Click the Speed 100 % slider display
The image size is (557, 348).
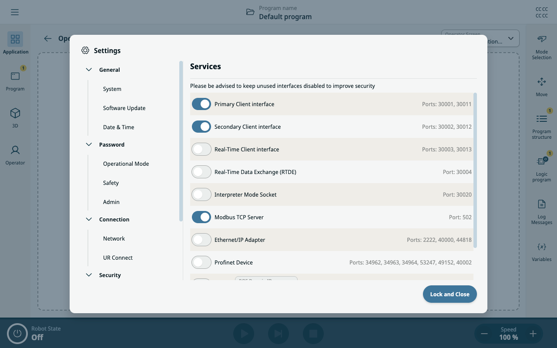tap(508, 334)
